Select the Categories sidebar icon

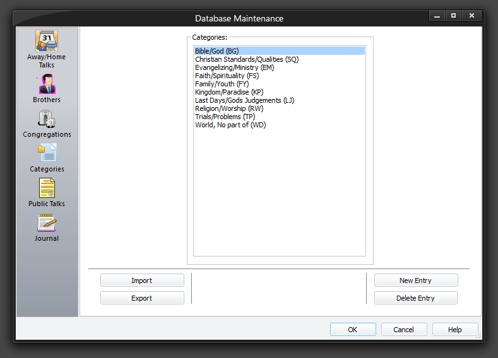coord(47,153)
